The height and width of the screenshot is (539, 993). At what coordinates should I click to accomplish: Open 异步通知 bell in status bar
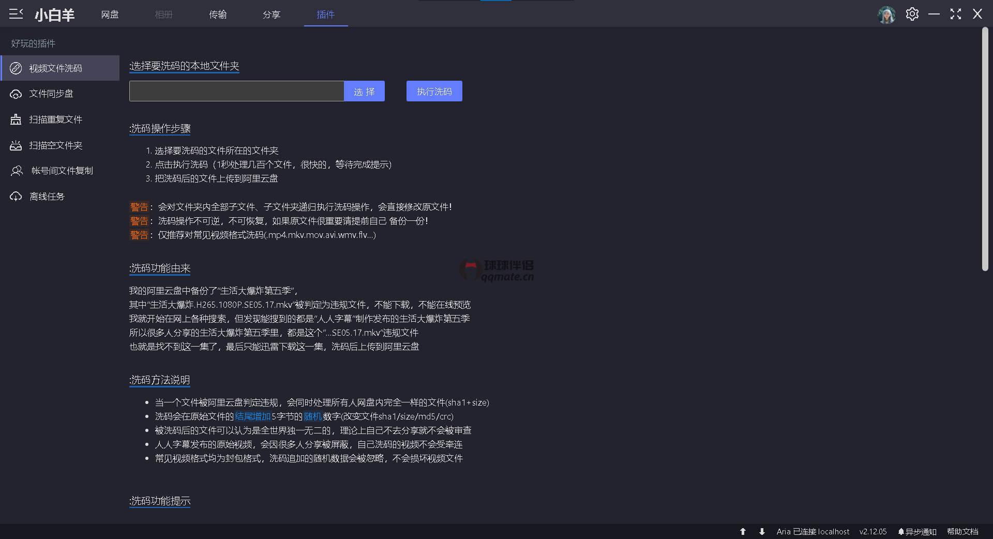917,531
